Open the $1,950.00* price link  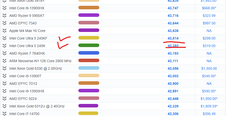pyautogui.click(x=209, y=99)
